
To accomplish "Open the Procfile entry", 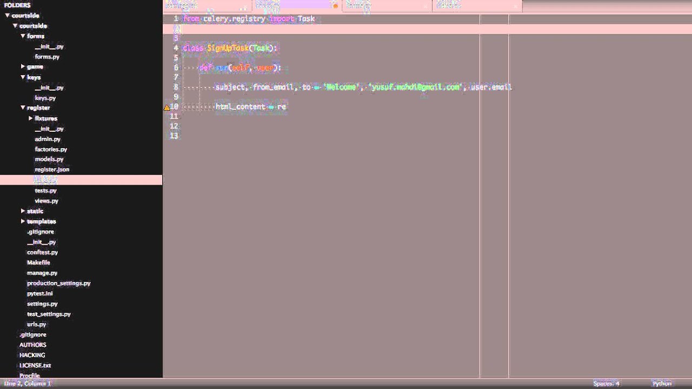I will pyautogui.click(x=30, y=375).
